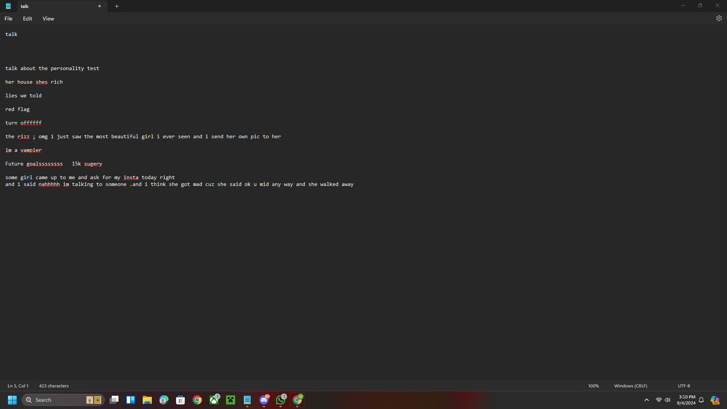Change encoding via the UTF-8 indicator
727x409 pixels.
coord(684,386)
